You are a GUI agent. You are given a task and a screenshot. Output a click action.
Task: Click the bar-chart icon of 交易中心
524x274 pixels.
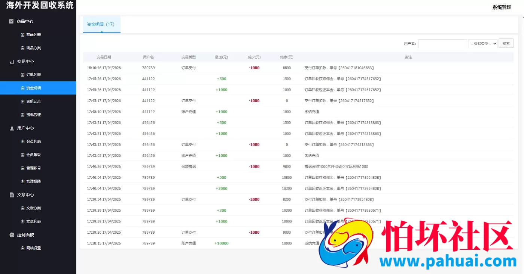12,62
